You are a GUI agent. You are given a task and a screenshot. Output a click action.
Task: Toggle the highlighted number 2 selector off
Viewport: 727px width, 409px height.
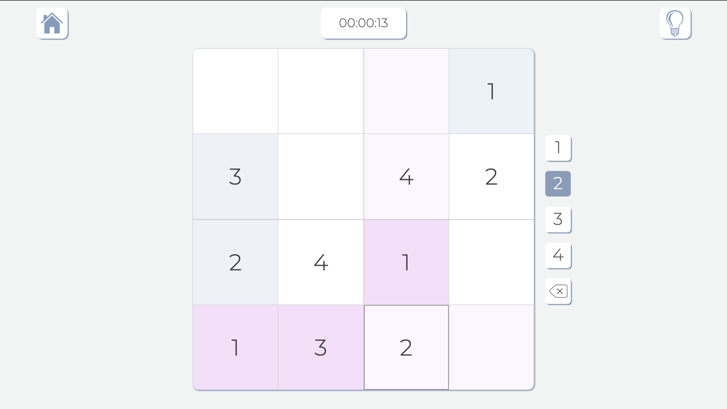[x=558, y=183]
